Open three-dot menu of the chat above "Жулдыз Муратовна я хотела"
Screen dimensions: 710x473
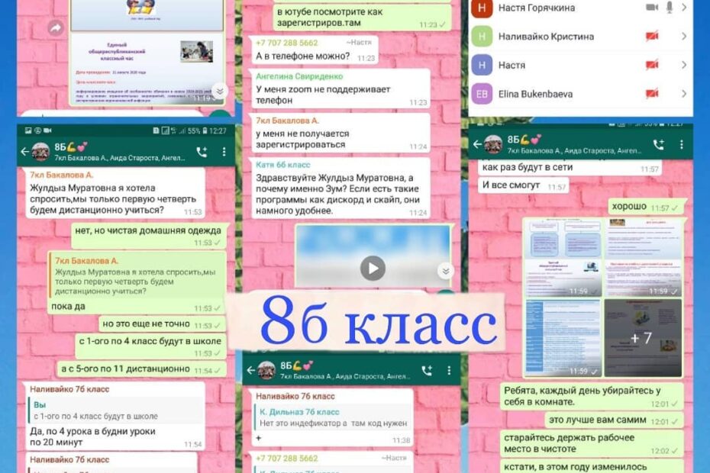(x=224, y=152)
